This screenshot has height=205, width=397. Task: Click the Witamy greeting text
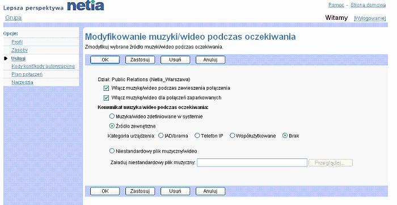(336, 18)
